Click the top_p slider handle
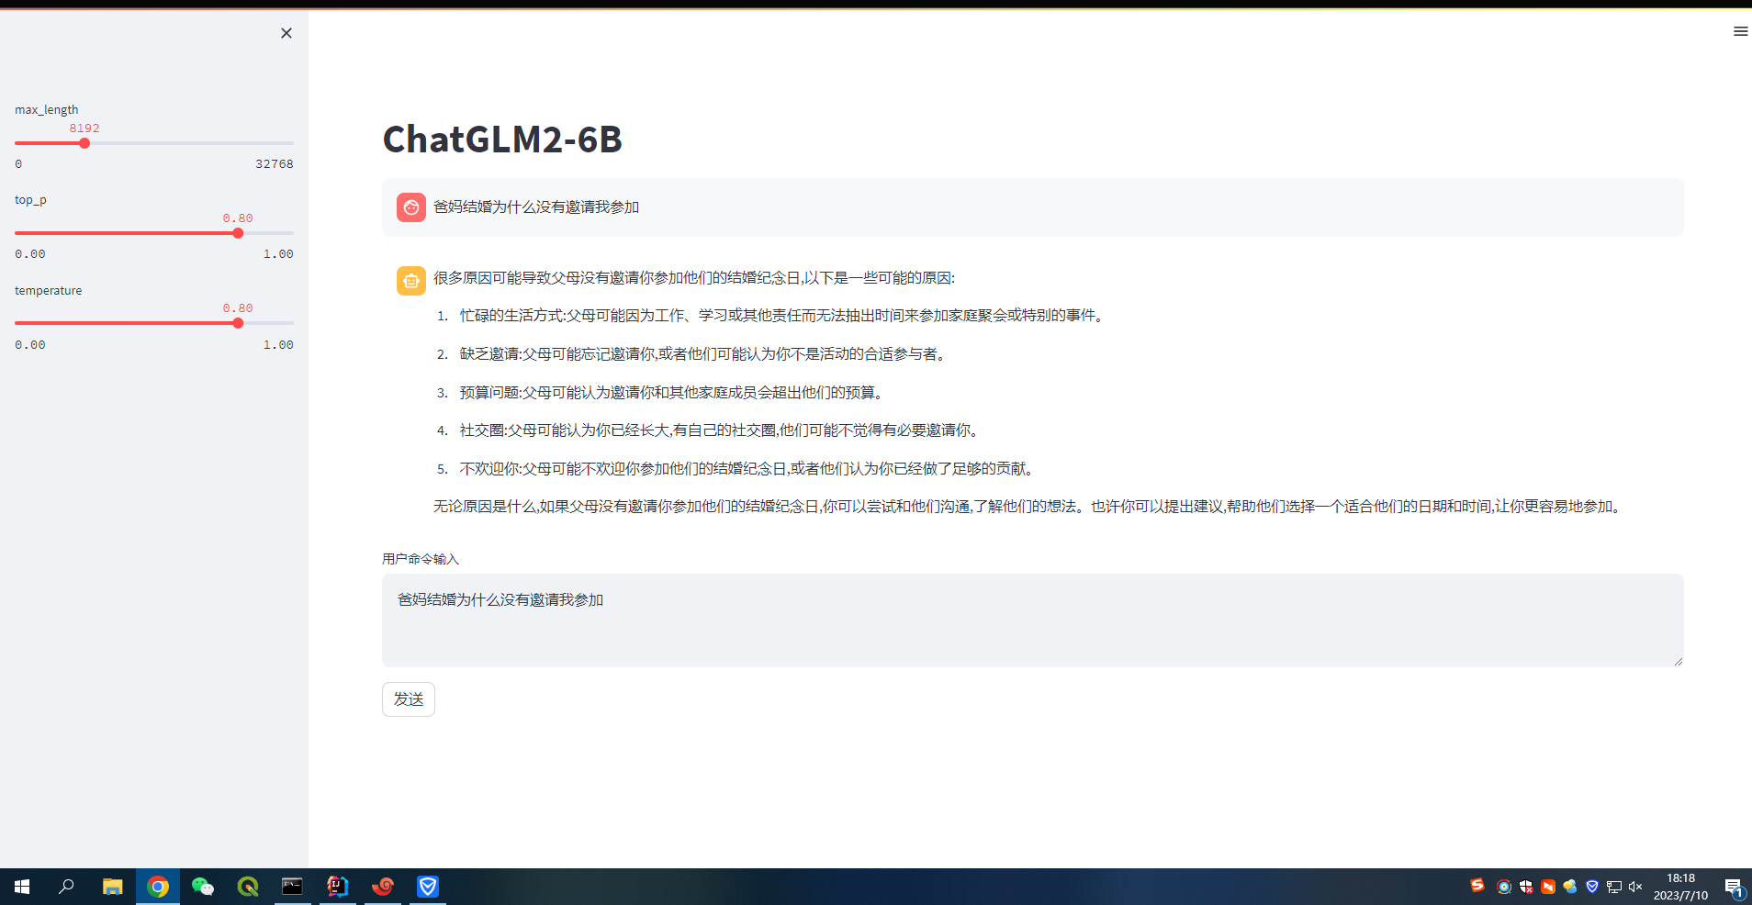Viewport: 1752px width, 905px height. 238,233
